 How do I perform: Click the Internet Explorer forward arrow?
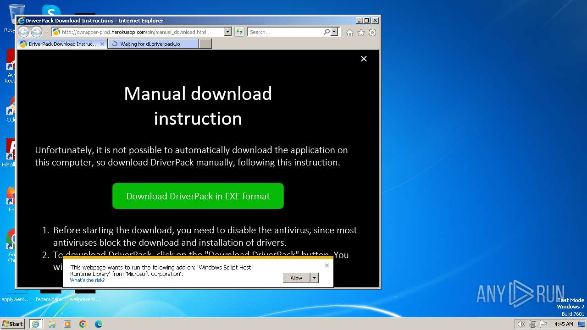point(36,32)
